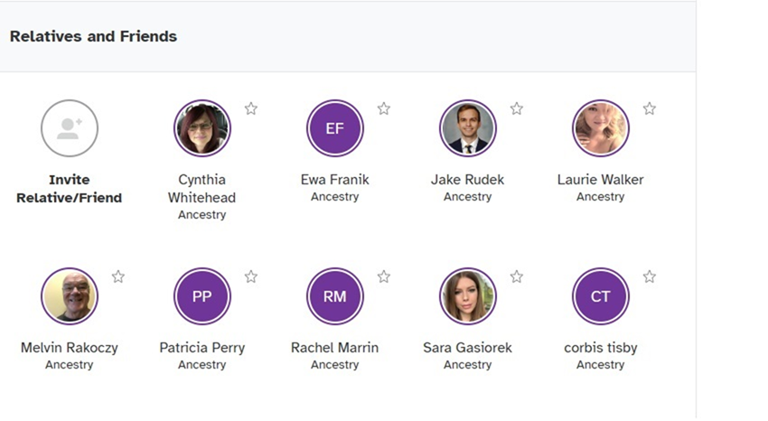Mark Jake Rudek with the star
The image size is (768, 421).
(x=516, y=108)
